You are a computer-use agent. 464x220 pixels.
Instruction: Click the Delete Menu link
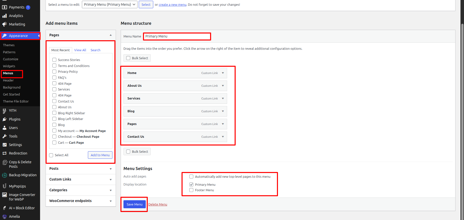[158, 204]
